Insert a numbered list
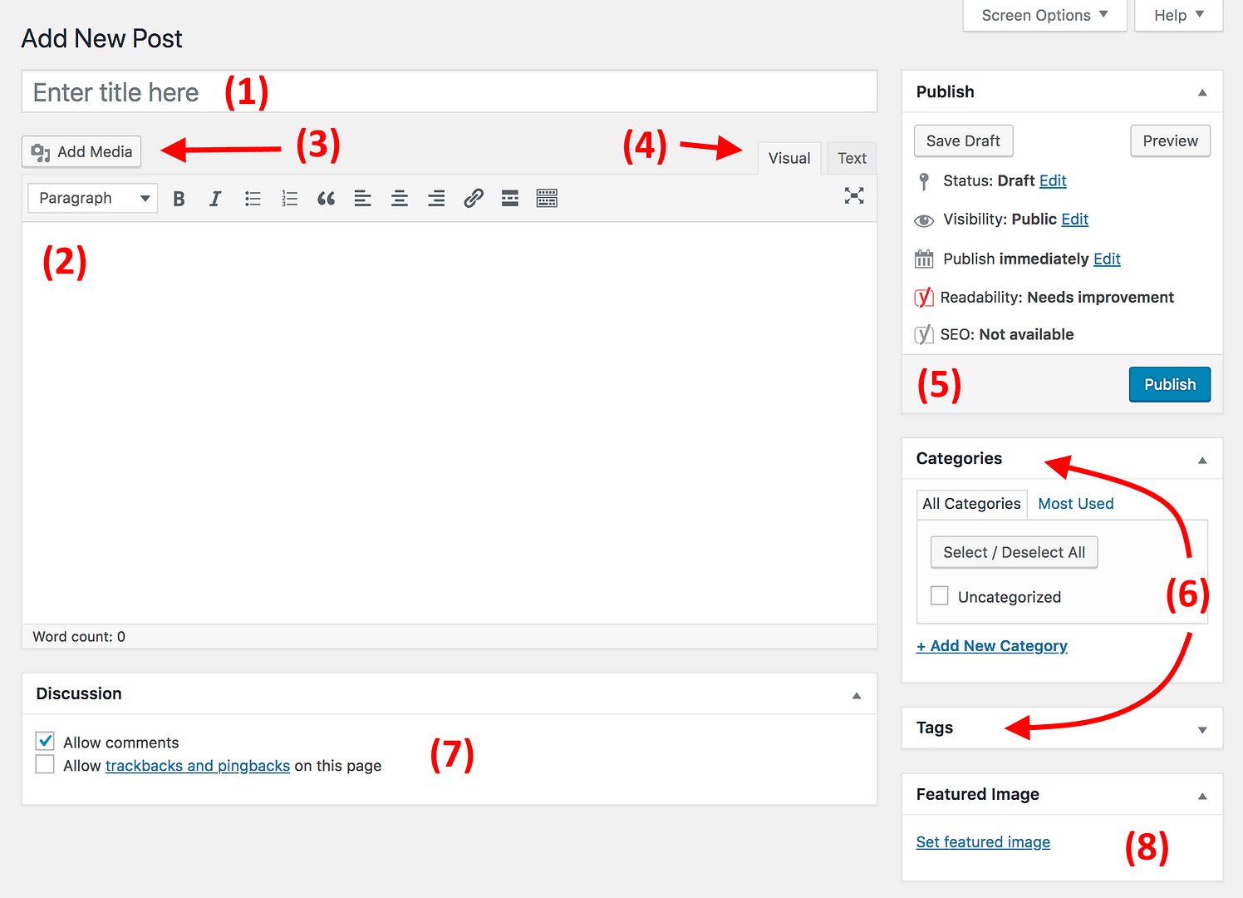Image resolution: width=1243 pixels, height=898 pixels. 289,198
